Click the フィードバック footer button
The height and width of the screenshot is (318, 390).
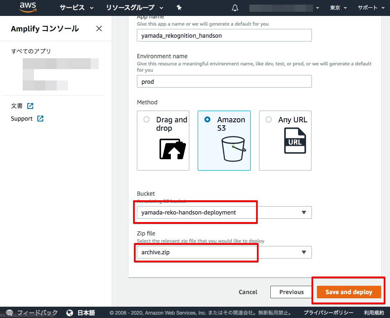(37, 313)
